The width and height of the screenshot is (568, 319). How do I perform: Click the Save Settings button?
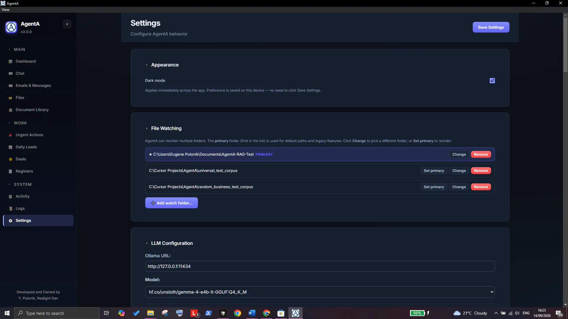(x=491, y=27)
